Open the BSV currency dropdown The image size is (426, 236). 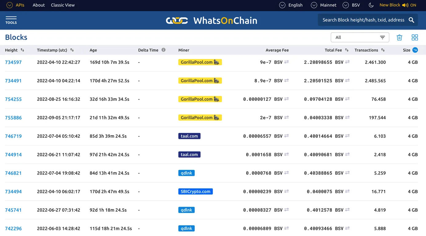351,5
